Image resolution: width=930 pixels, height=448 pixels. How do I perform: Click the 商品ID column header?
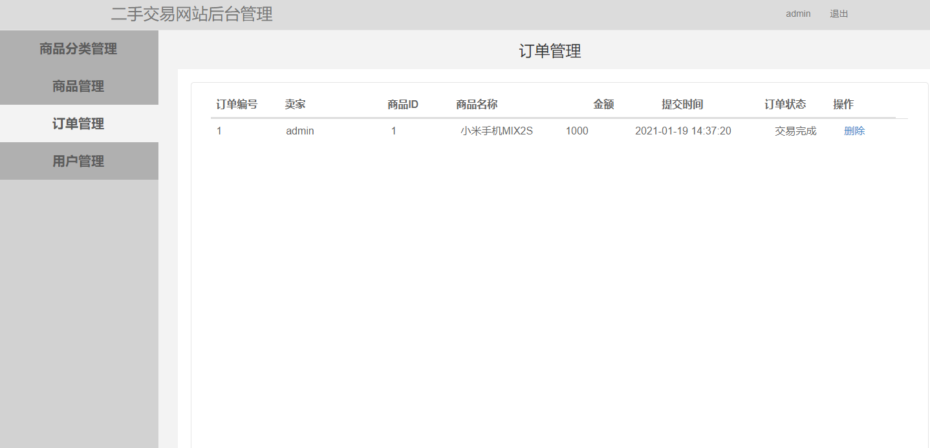(x=403, y=103)
